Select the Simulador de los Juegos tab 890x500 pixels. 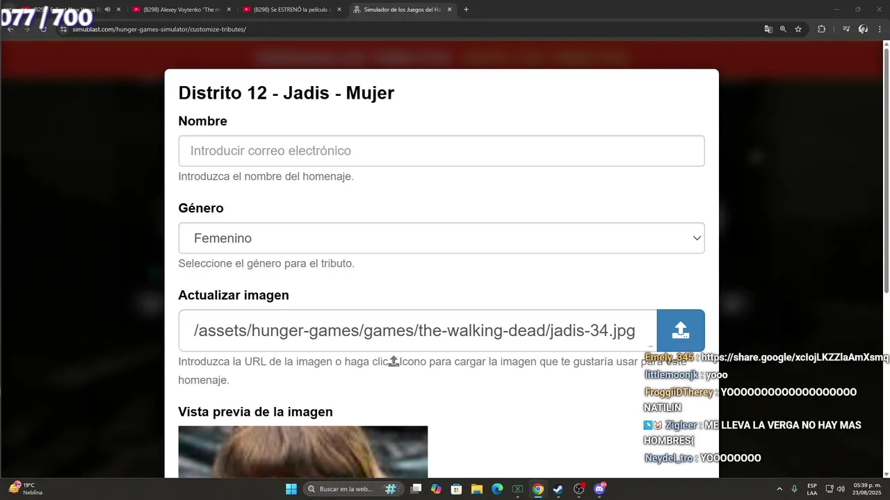point(402,10)
